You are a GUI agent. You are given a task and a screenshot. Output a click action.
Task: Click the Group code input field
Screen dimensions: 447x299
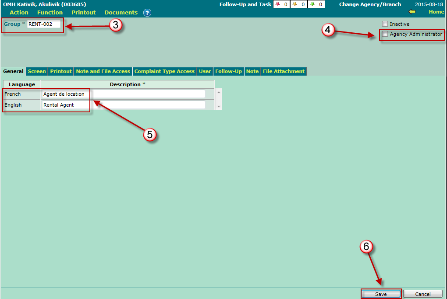[x=44, y=24]
